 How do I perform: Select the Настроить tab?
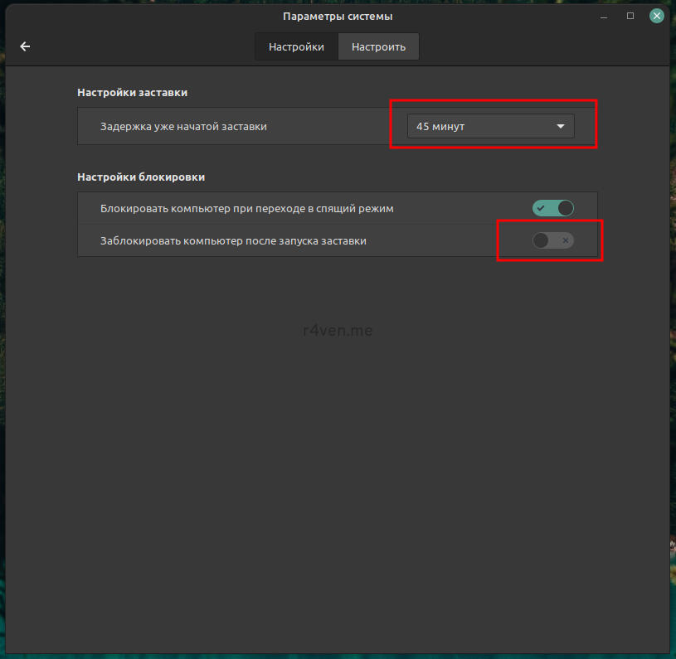point(378,46)
